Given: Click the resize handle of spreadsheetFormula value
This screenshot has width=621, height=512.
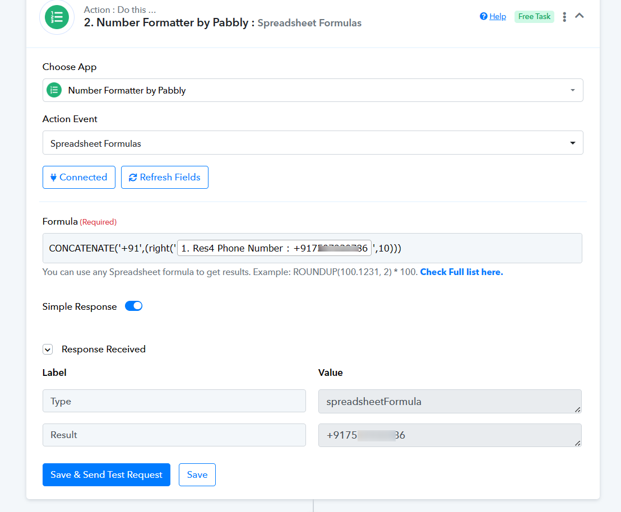Looking at the screenshot, I should pyautogui.click(x=578, y=410).
